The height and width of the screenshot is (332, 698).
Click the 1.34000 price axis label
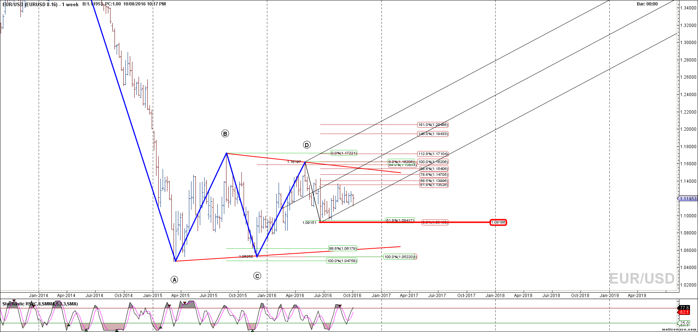click(688, 8)
